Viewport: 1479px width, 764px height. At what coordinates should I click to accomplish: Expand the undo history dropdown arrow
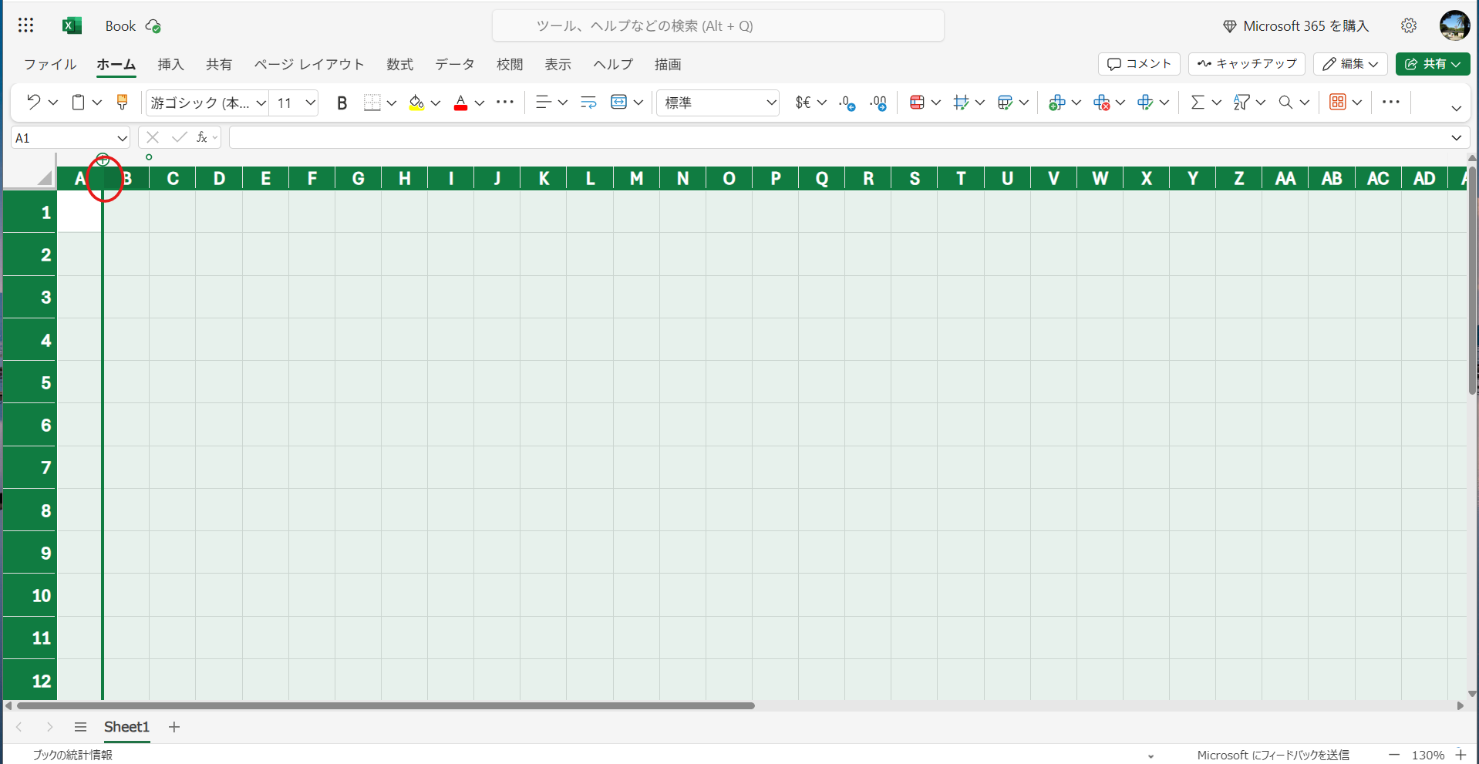(x=53, y=102)
